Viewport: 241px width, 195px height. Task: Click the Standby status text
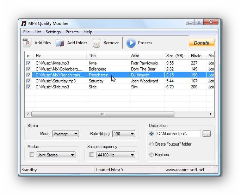(x=29, y=170)
